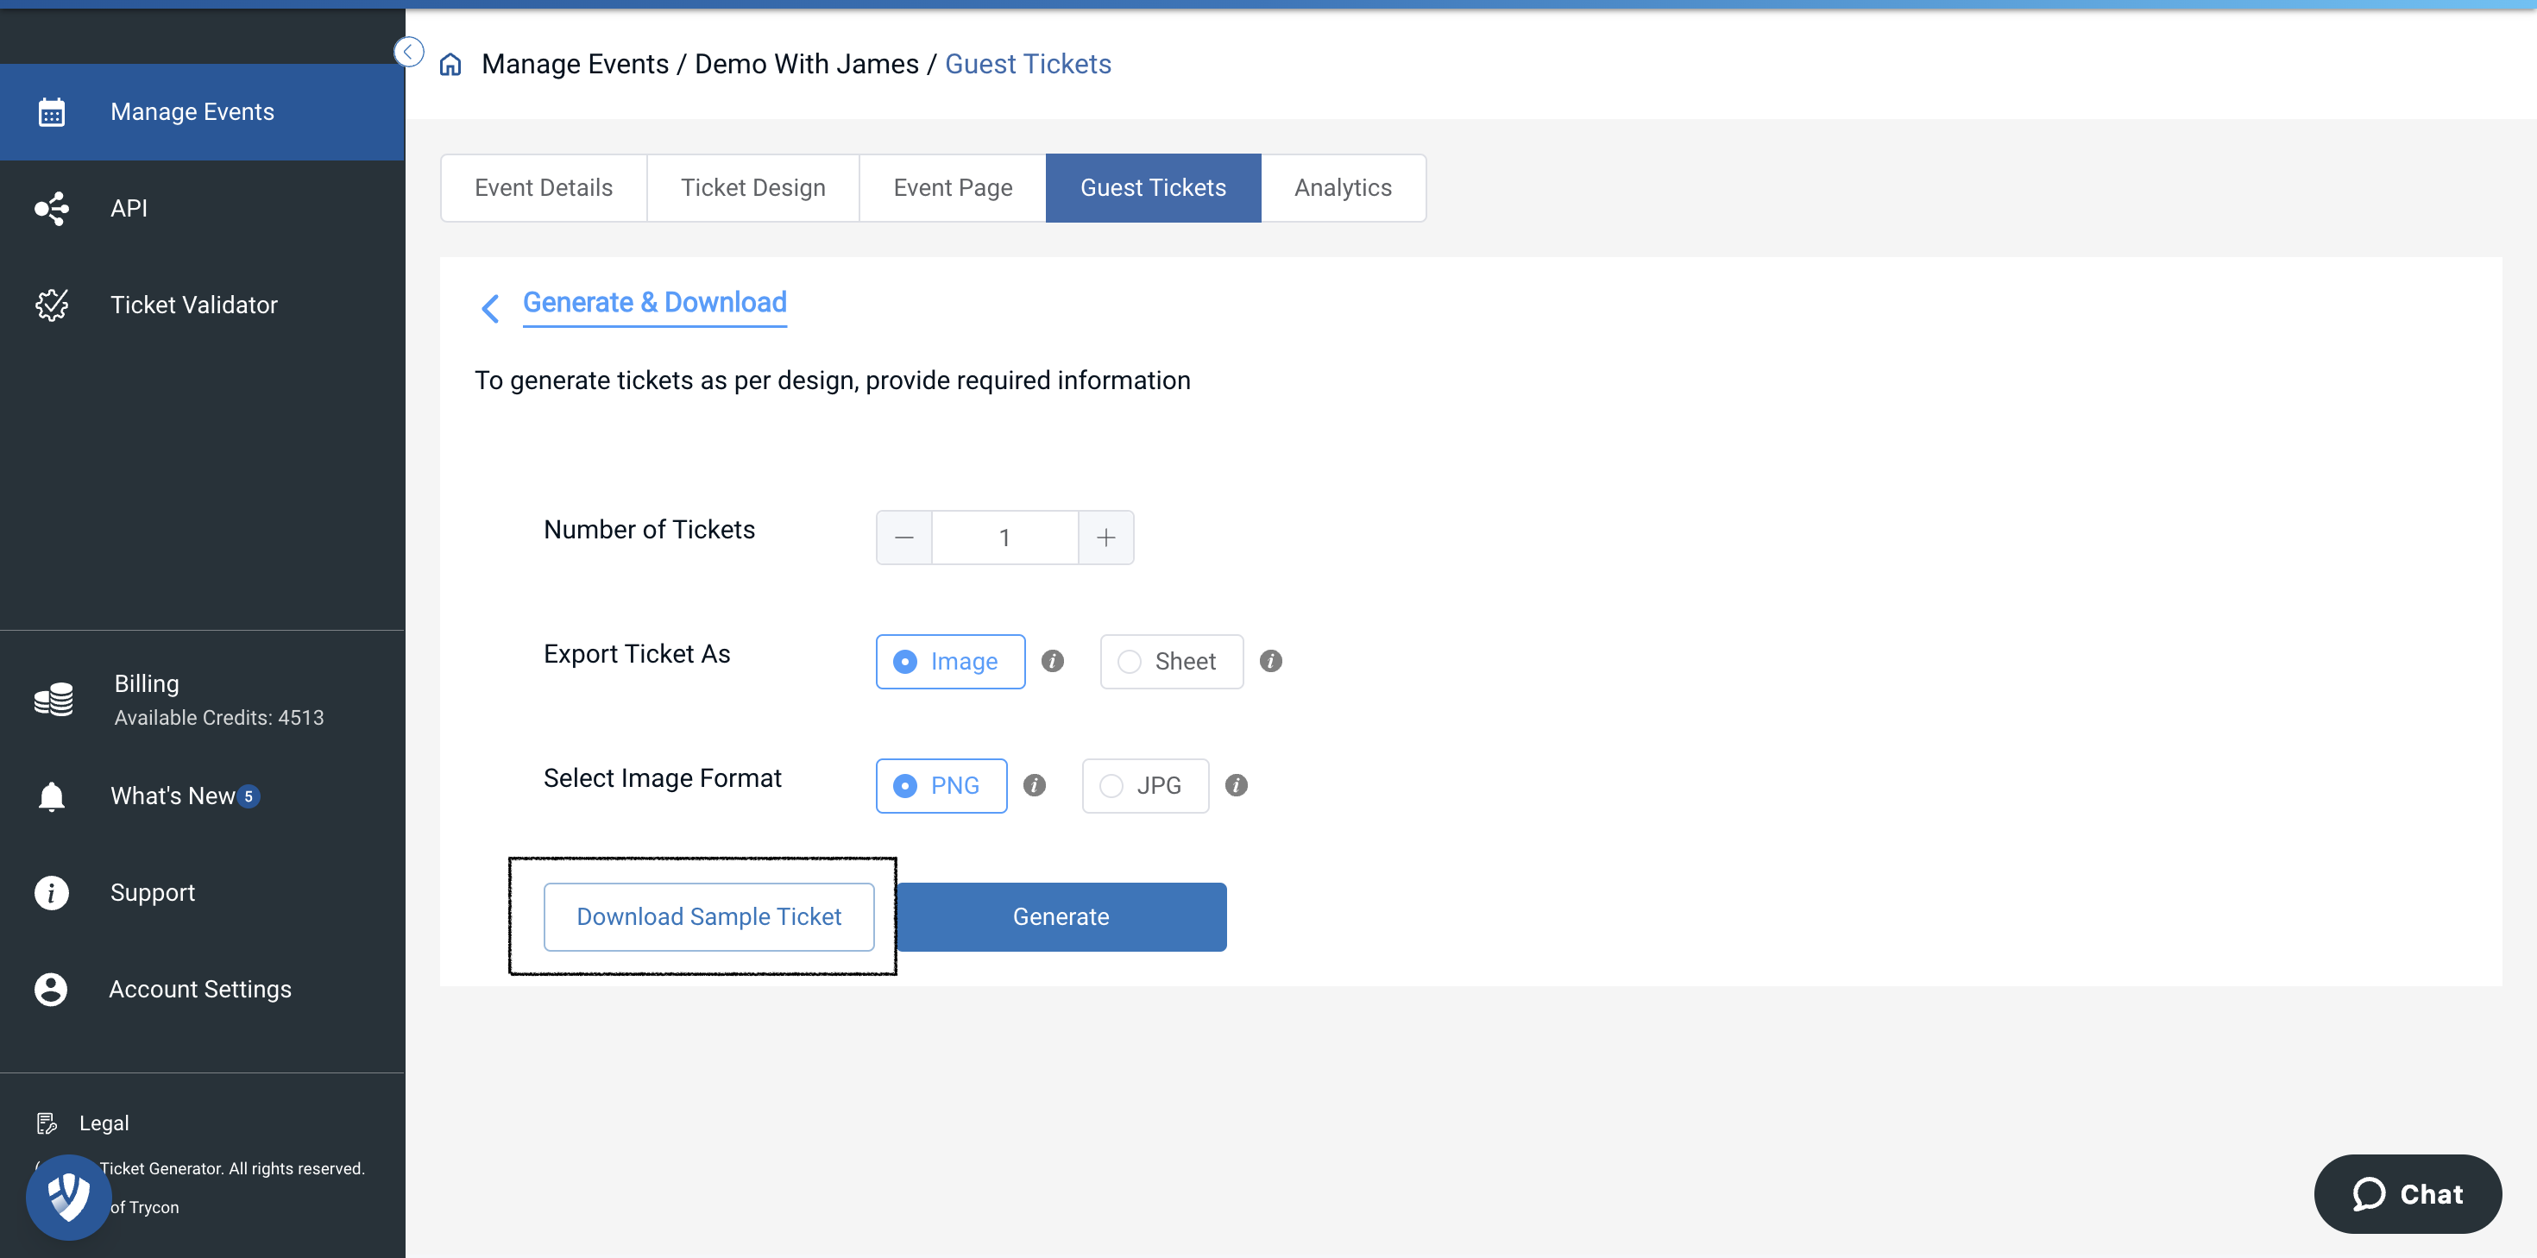
Task: Click the API share-nodes icon
Action: click(x=51, y=209)
